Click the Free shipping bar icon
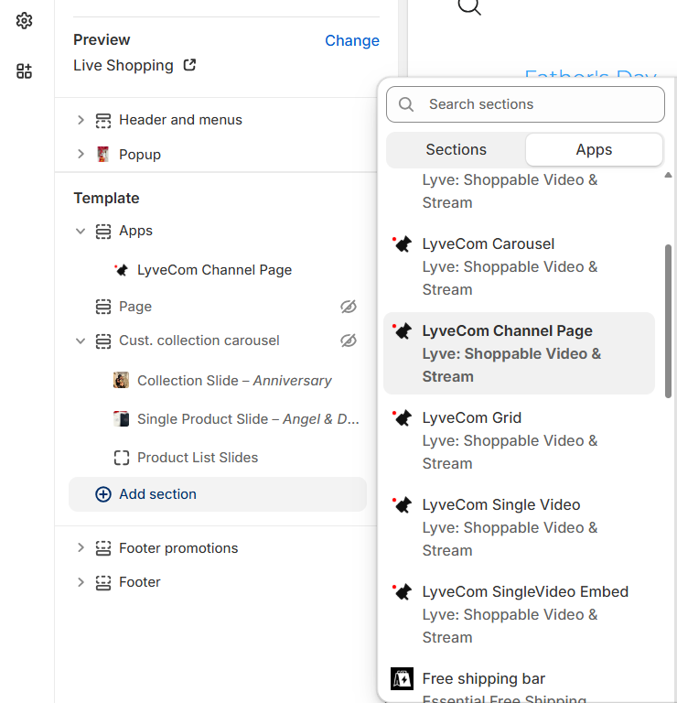 402,678
